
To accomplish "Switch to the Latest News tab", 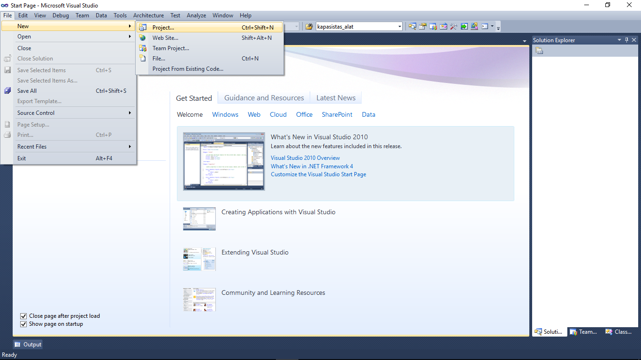I will pyautogui.click(x=336, y=97).
